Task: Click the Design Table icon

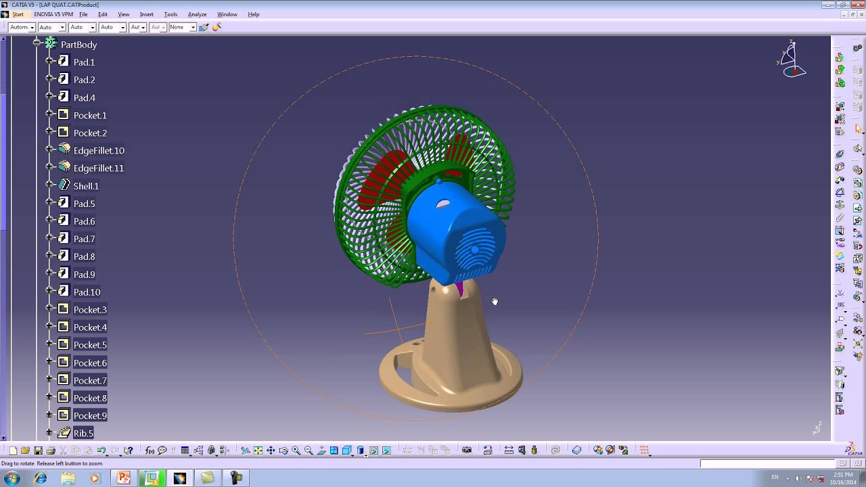Action: pos(185,450)
